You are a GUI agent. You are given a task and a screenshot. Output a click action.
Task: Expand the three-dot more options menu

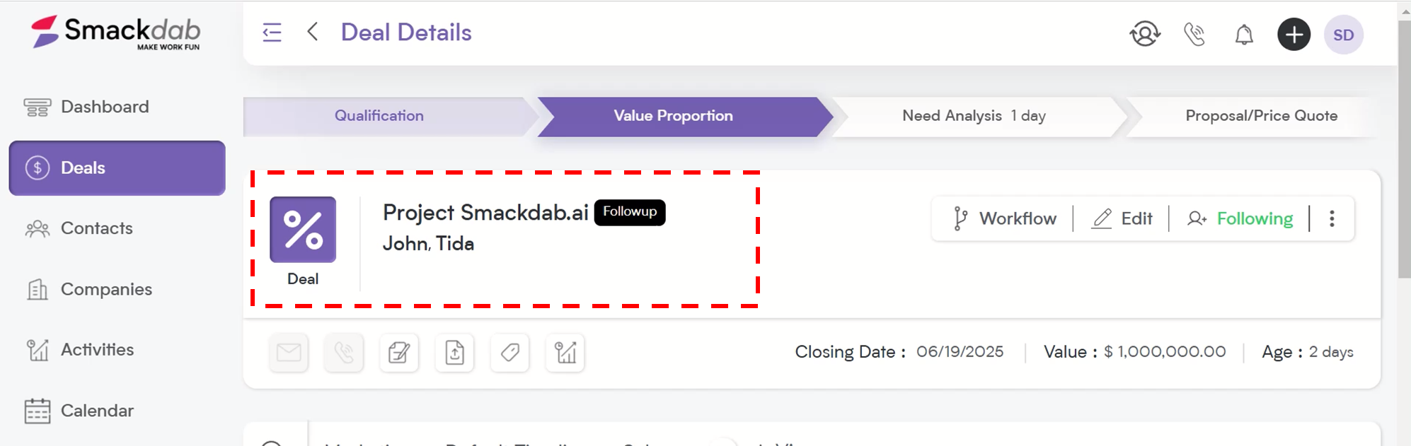pyautogui.click(x=1332, y=218)
